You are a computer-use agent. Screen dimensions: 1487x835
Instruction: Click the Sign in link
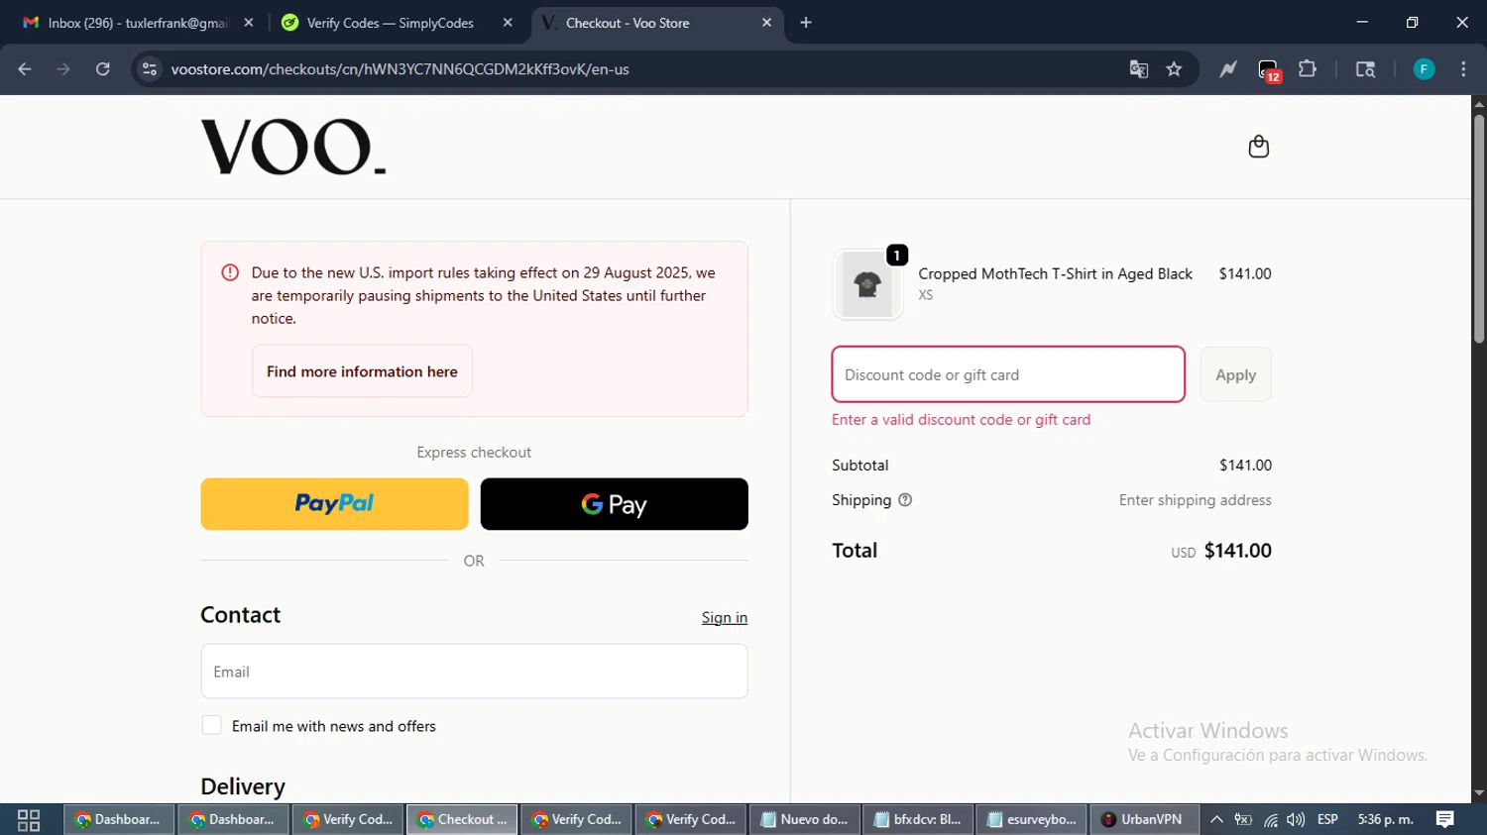coord(725,617)
